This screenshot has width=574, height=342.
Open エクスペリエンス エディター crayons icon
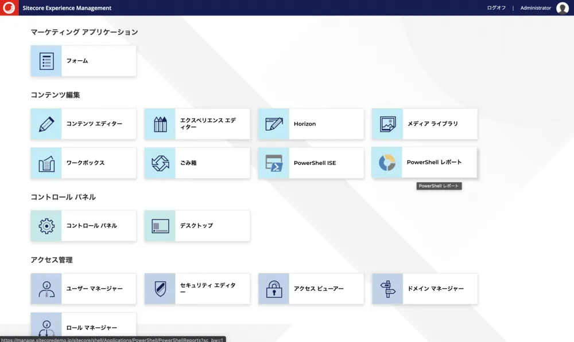point(160,124)
